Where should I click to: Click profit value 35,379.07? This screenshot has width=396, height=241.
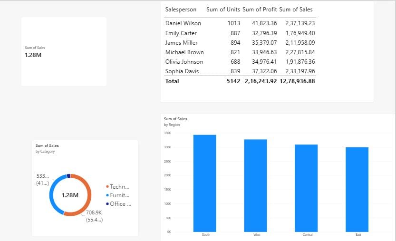(x=264, y=43)
